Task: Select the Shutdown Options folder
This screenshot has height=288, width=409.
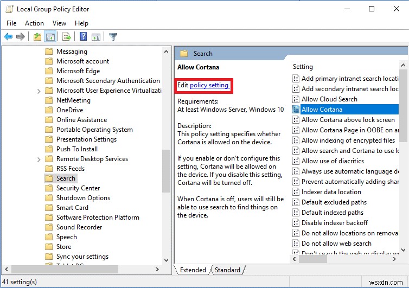Action: [x=83, y=198]
